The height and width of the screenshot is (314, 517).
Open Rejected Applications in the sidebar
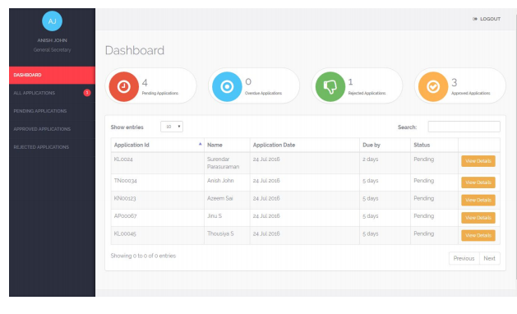click(52, 147)
